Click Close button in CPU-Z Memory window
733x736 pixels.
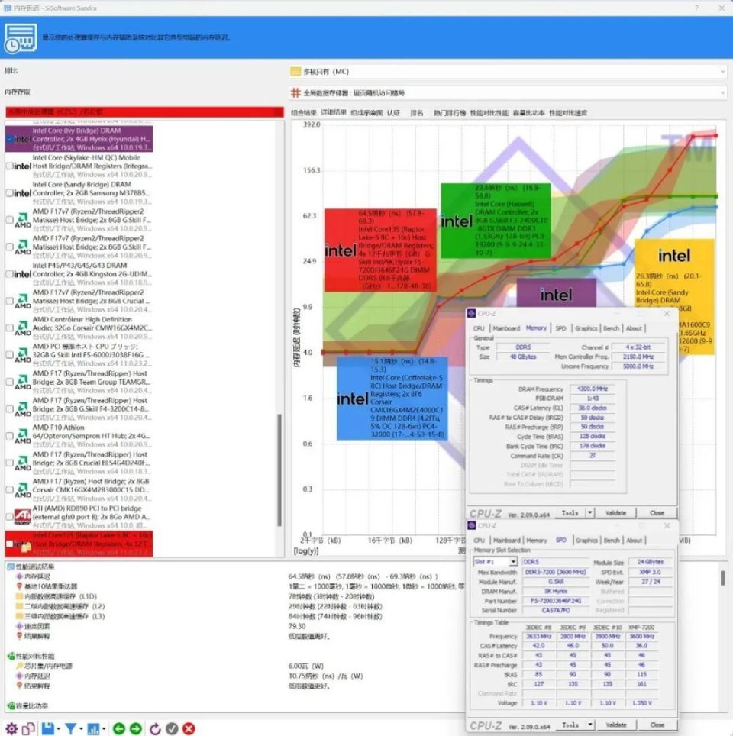pos(657,513)
